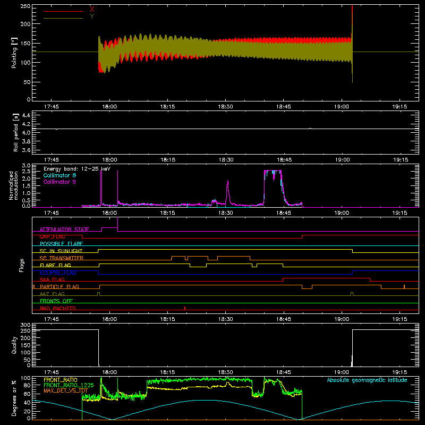Click 18:15 under the Normalized modulation panel
The width and height of the screenshot is (425, 425).
click(x=167, y=213)
